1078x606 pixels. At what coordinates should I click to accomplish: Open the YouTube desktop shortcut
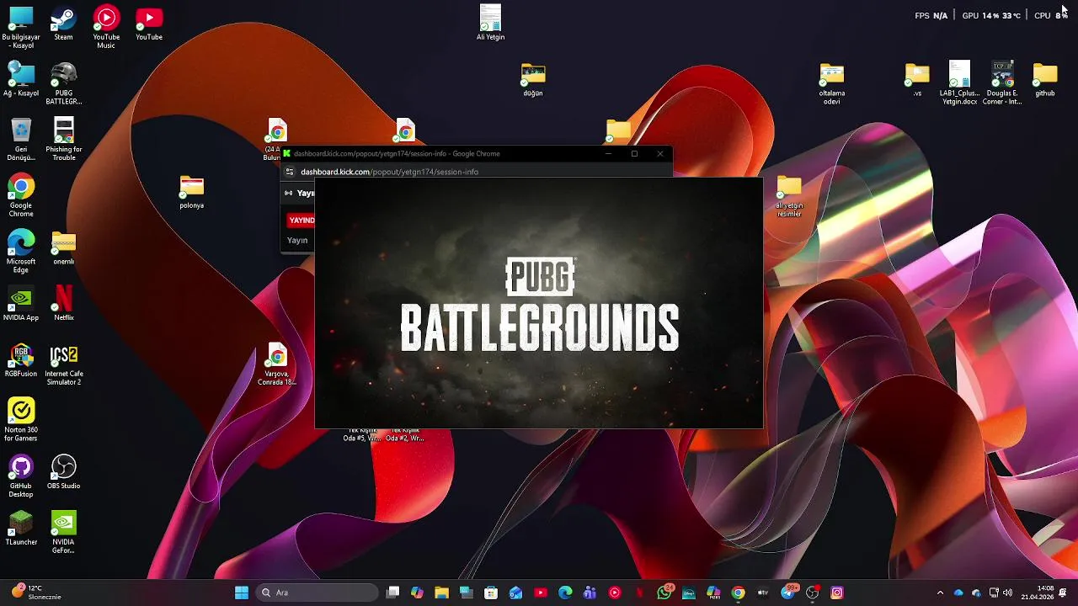click(x=149, y=24)
